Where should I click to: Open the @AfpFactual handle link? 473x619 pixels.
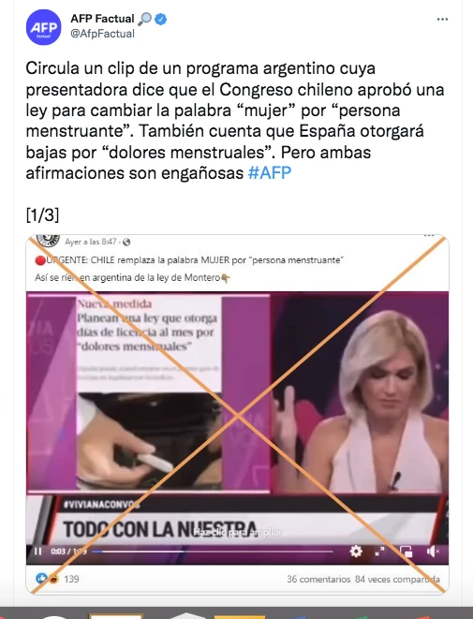pyautogui.click(x=102, y=34)
